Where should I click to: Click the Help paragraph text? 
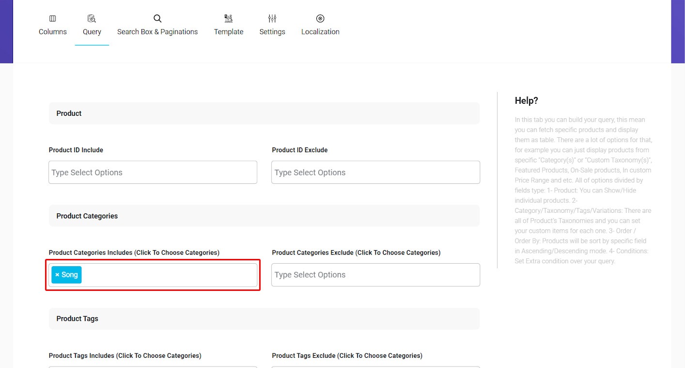point(583,190)
